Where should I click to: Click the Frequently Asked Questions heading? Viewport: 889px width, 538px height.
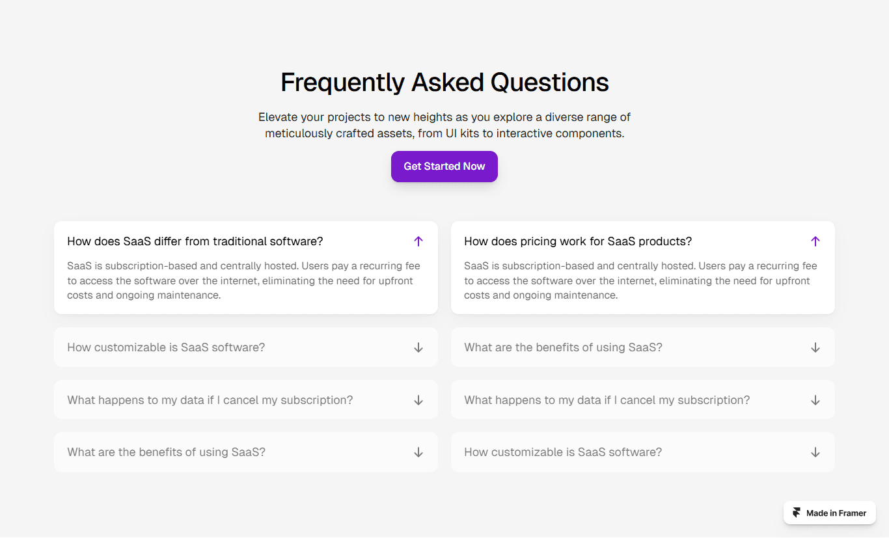[x=444, y=83]
